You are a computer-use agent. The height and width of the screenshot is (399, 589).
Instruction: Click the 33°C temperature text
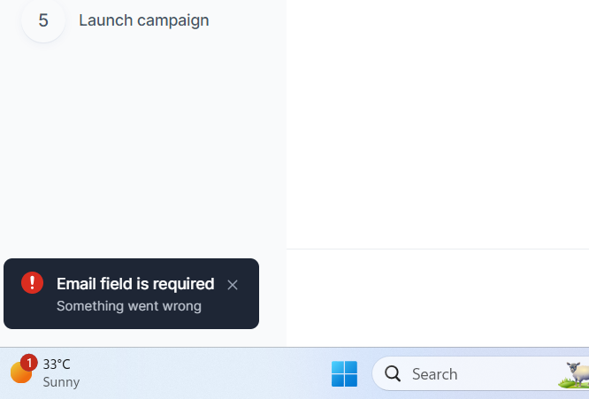(57, 364)
